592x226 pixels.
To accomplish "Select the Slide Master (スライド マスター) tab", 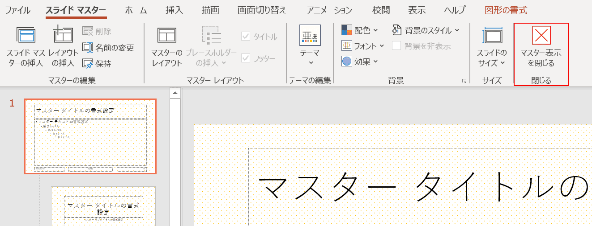I will [x=76, y=10].
